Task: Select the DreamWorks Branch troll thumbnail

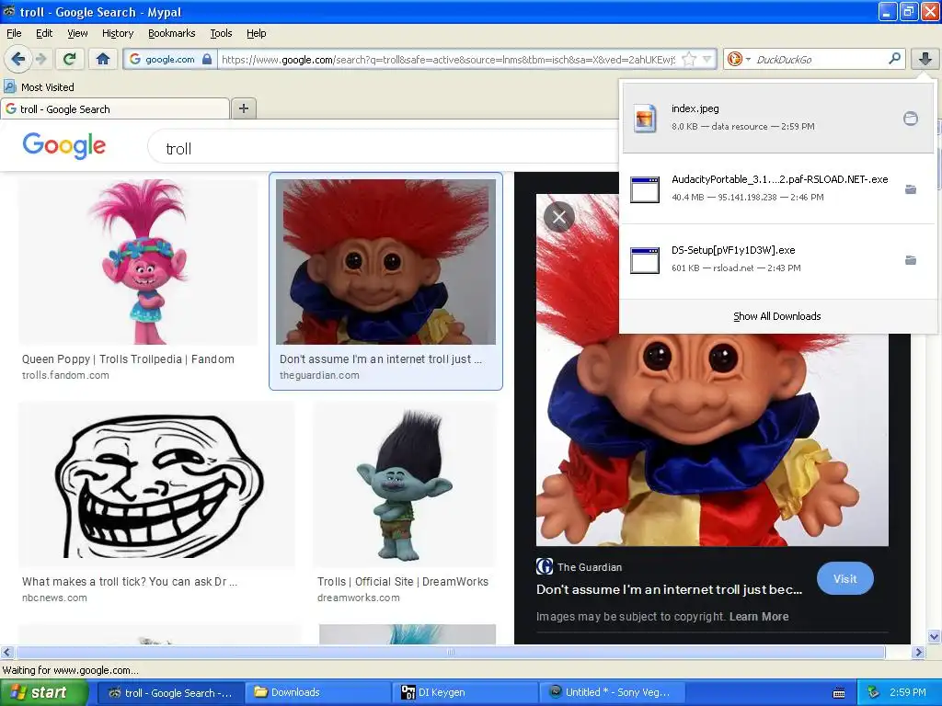Action: 405,484
